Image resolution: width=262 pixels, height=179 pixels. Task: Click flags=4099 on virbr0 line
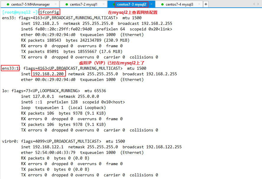33,141
